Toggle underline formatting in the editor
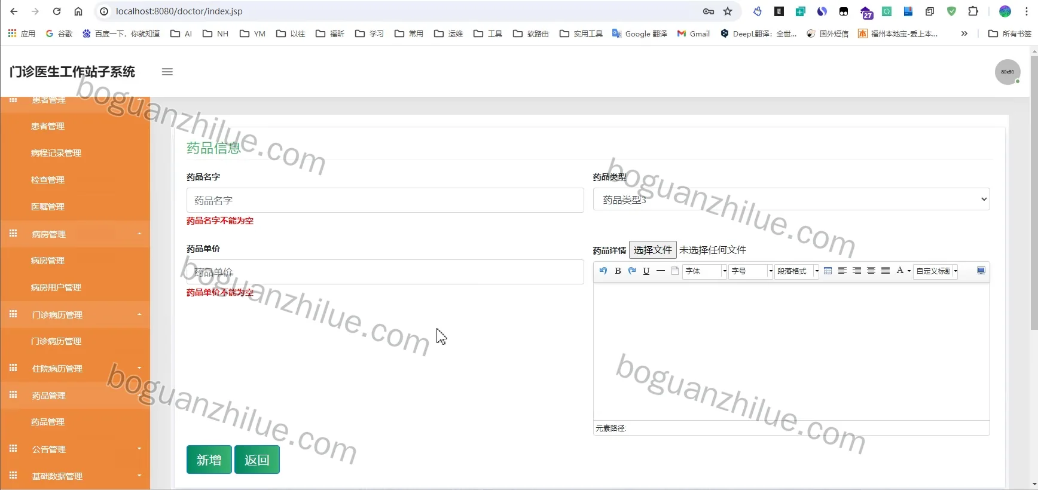 pyautogui.click(x=646, y=271)
